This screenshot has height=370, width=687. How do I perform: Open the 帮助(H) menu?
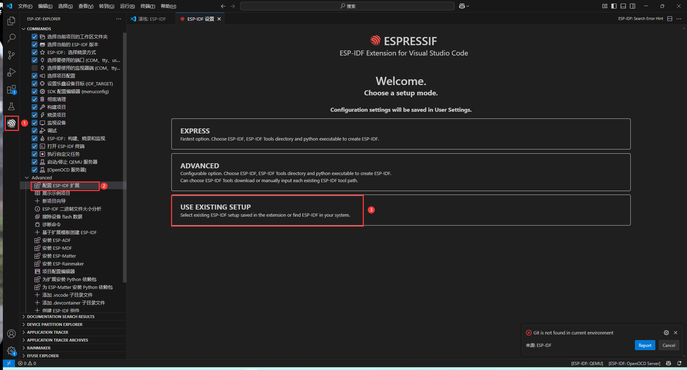point(168,6)
